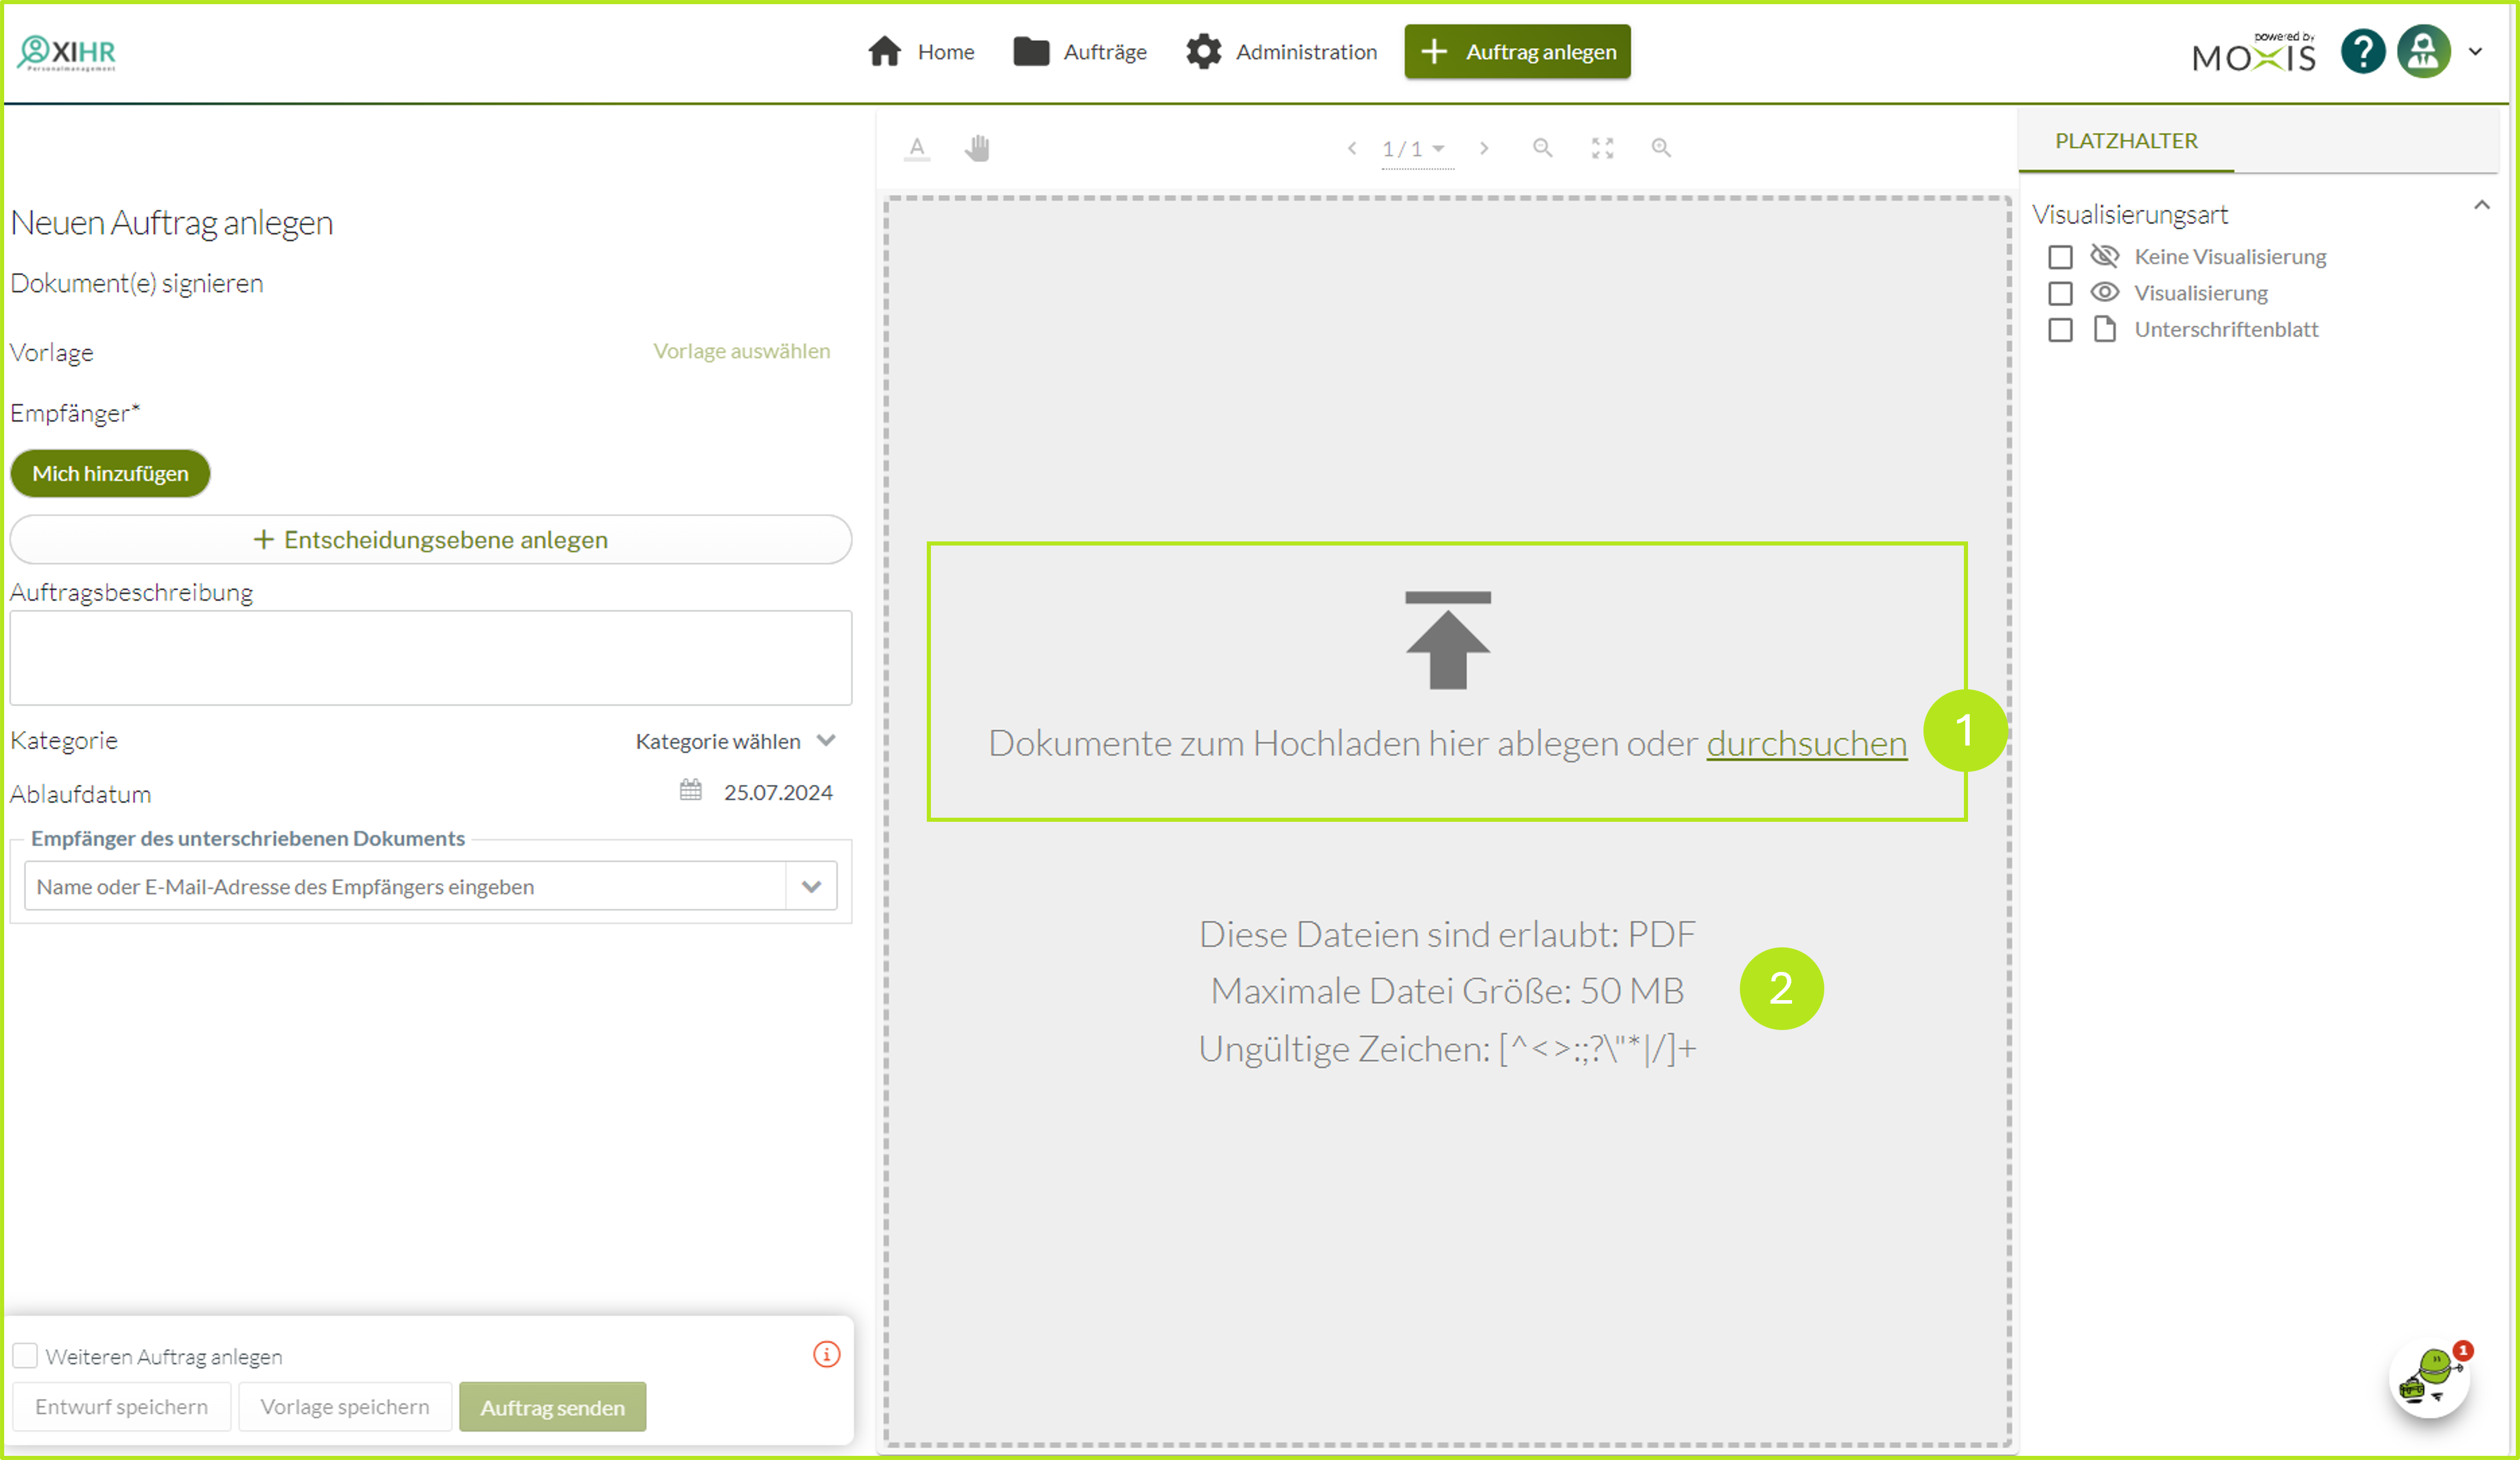Click the zoom out magnifier icon

click(1542, 148)
